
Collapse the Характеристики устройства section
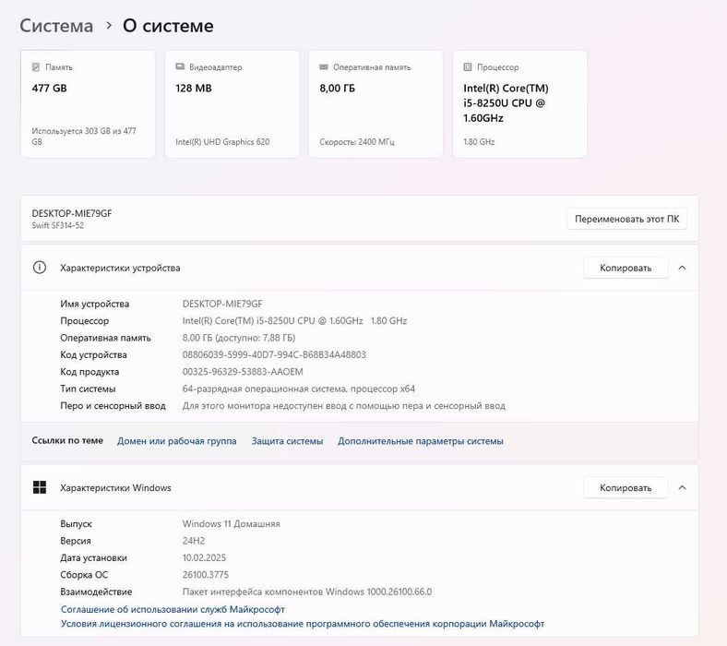(682, 268)
